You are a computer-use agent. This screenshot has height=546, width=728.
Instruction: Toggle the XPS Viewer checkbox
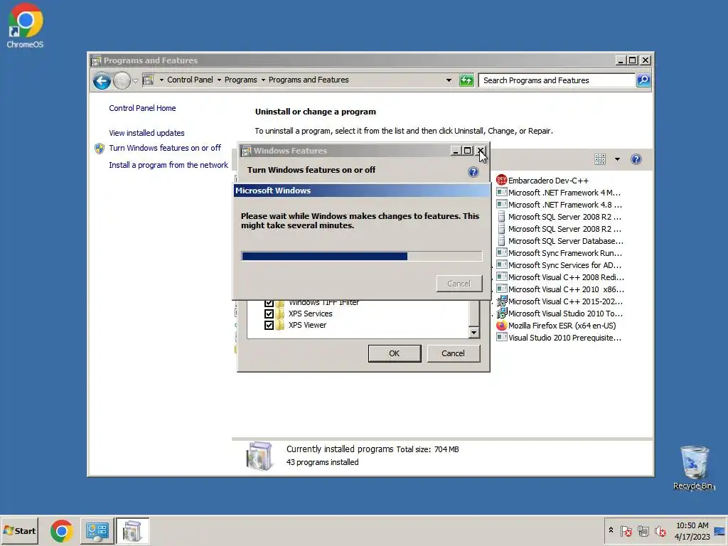pos(269,325)
